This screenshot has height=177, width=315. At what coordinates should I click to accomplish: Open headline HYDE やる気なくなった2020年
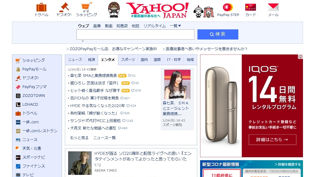(98, 106)
